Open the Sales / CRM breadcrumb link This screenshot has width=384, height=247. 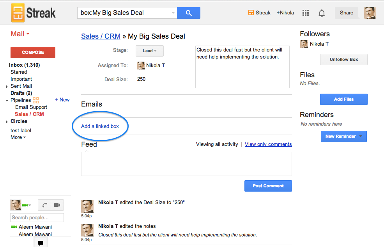pos(101,36)
